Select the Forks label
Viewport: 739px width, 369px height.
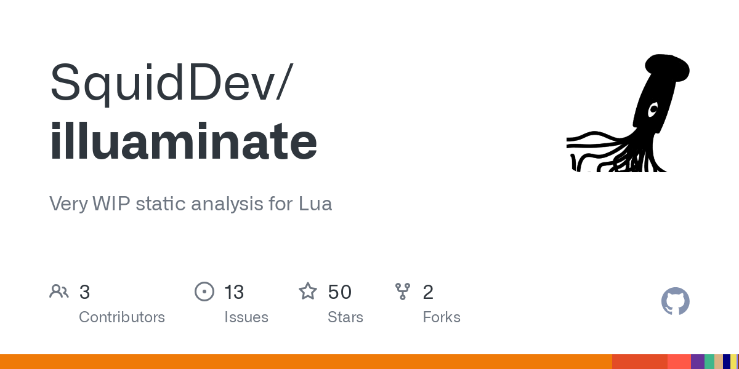(x=442, y=317)
